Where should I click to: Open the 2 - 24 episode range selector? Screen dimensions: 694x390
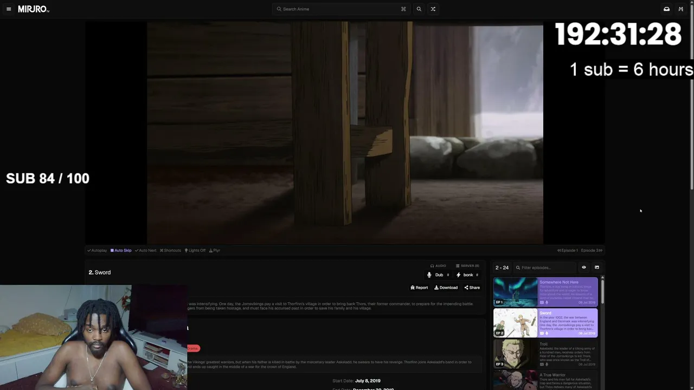tap(502, 268)
